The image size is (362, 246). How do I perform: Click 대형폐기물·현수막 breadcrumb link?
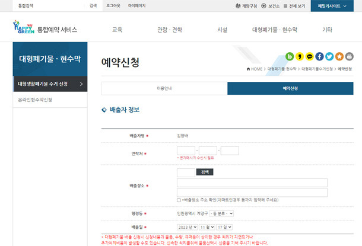pos(282,69)
